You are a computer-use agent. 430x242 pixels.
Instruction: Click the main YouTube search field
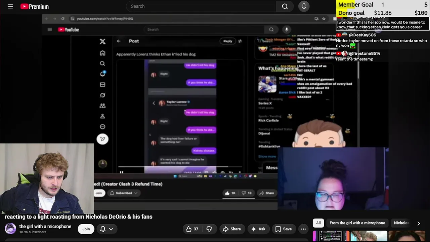click(x=201, y=6)
